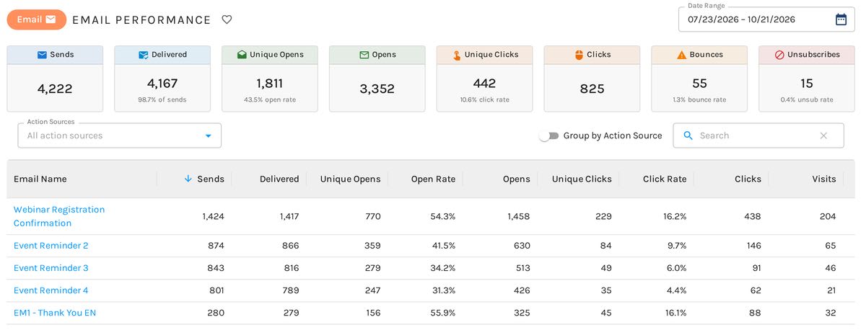This screenshot has width=866, height=330.
Task: Click the Delivered card value 4,167
Action: [x=162, y=84]
